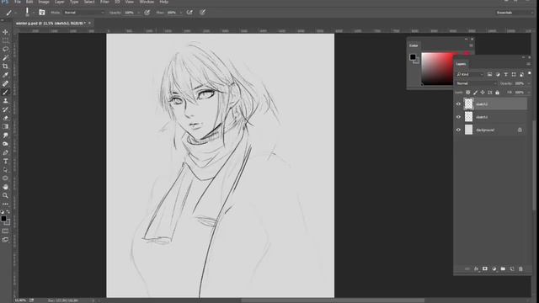Image resolution: width=539 pixels, height=303 pixels.
Task: Delete the selected layer
Action: [x=520, y=269]
